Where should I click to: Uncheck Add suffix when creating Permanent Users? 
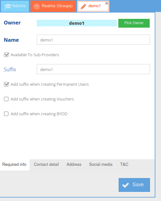6,84
